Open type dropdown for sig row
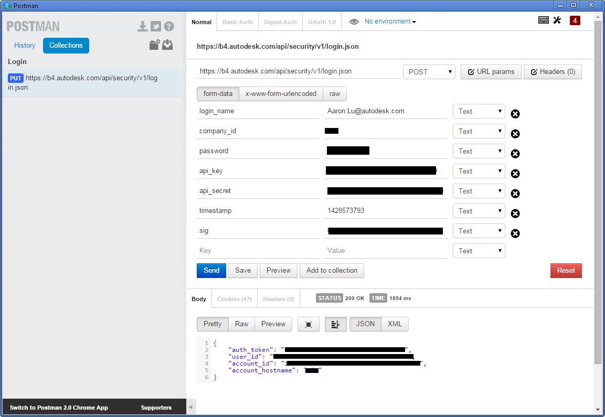The image size is (605, 417). tap(479, 231)
